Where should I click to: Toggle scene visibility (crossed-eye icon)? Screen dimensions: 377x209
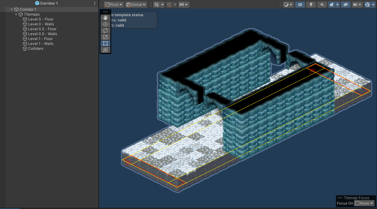[345, 5]
